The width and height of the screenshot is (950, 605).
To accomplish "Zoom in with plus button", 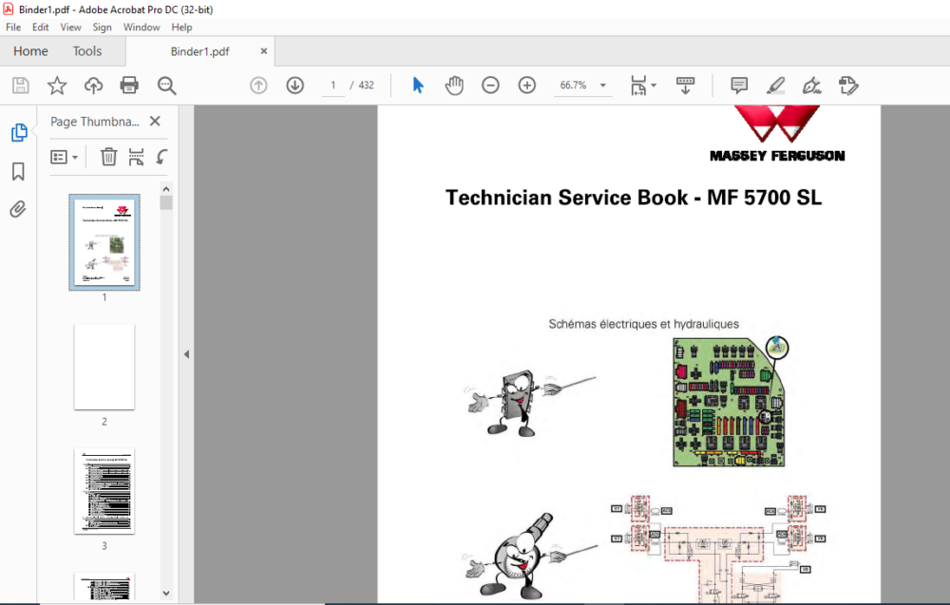I will 527,85.
